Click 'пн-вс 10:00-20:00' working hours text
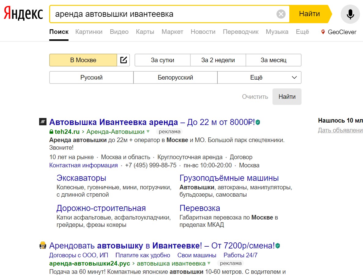Viewport: 363px width, 275px height. [208, 166]
